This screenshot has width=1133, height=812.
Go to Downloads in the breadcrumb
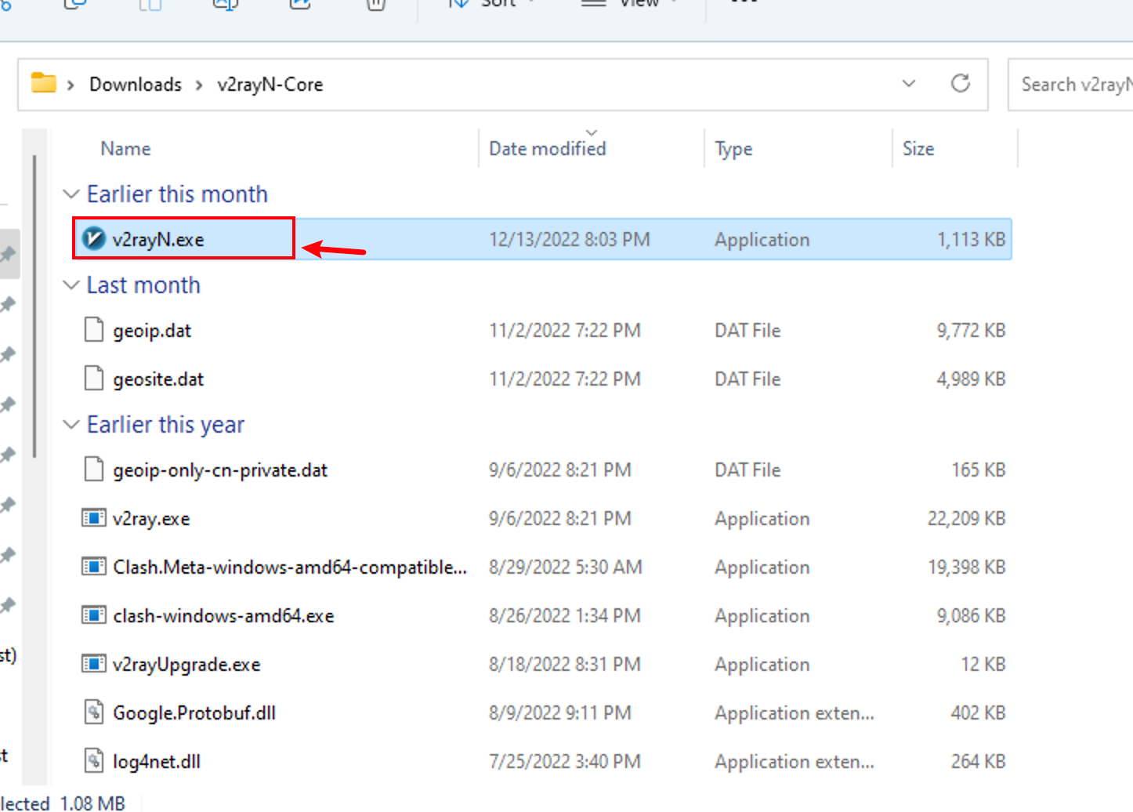136,84
